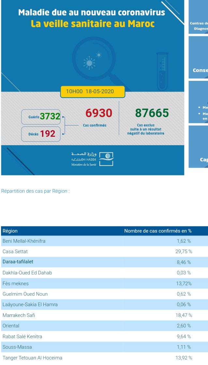Viewport: 208px width, 365px height.
Task: Select the Beni Mellal-Khénifra row
Action: [x=104, y=241]
